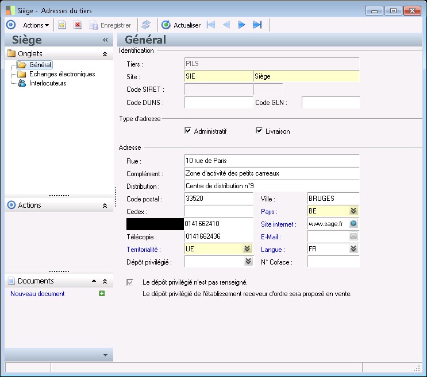
Task: Toggle the Administratif checkbox
Action: click(x=188, y=131)
